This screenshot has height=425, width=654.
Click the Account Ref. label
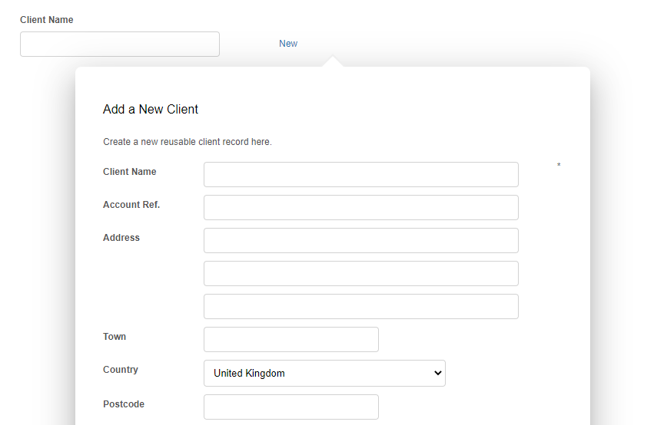click(x=131, y=205)
